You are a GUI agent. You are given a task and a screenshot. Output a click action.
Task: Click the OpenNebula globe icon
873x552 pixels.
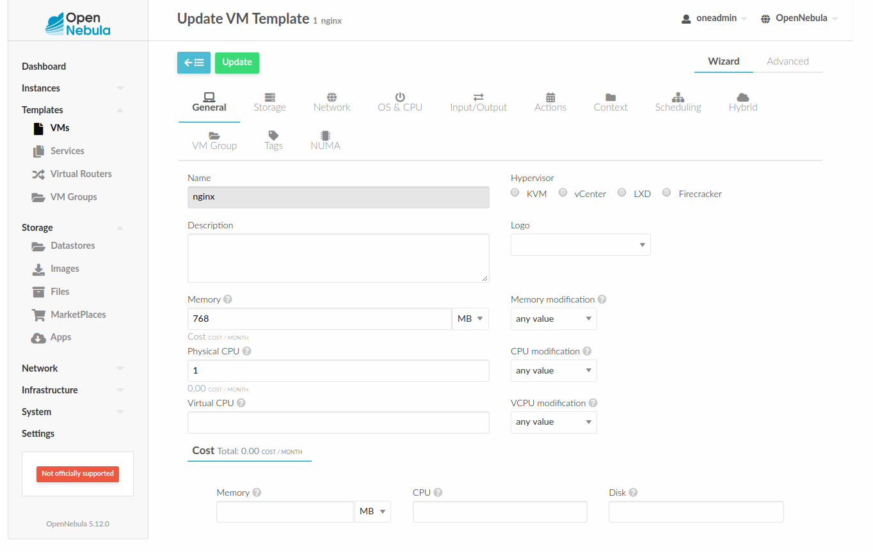click(x=765, y=19)
